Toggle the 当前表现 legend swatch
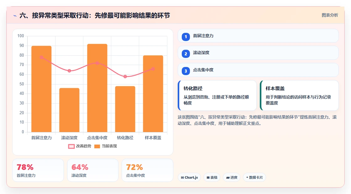This screenshot has height=194, width=351. pyautogui.click(x=97, y=146)
